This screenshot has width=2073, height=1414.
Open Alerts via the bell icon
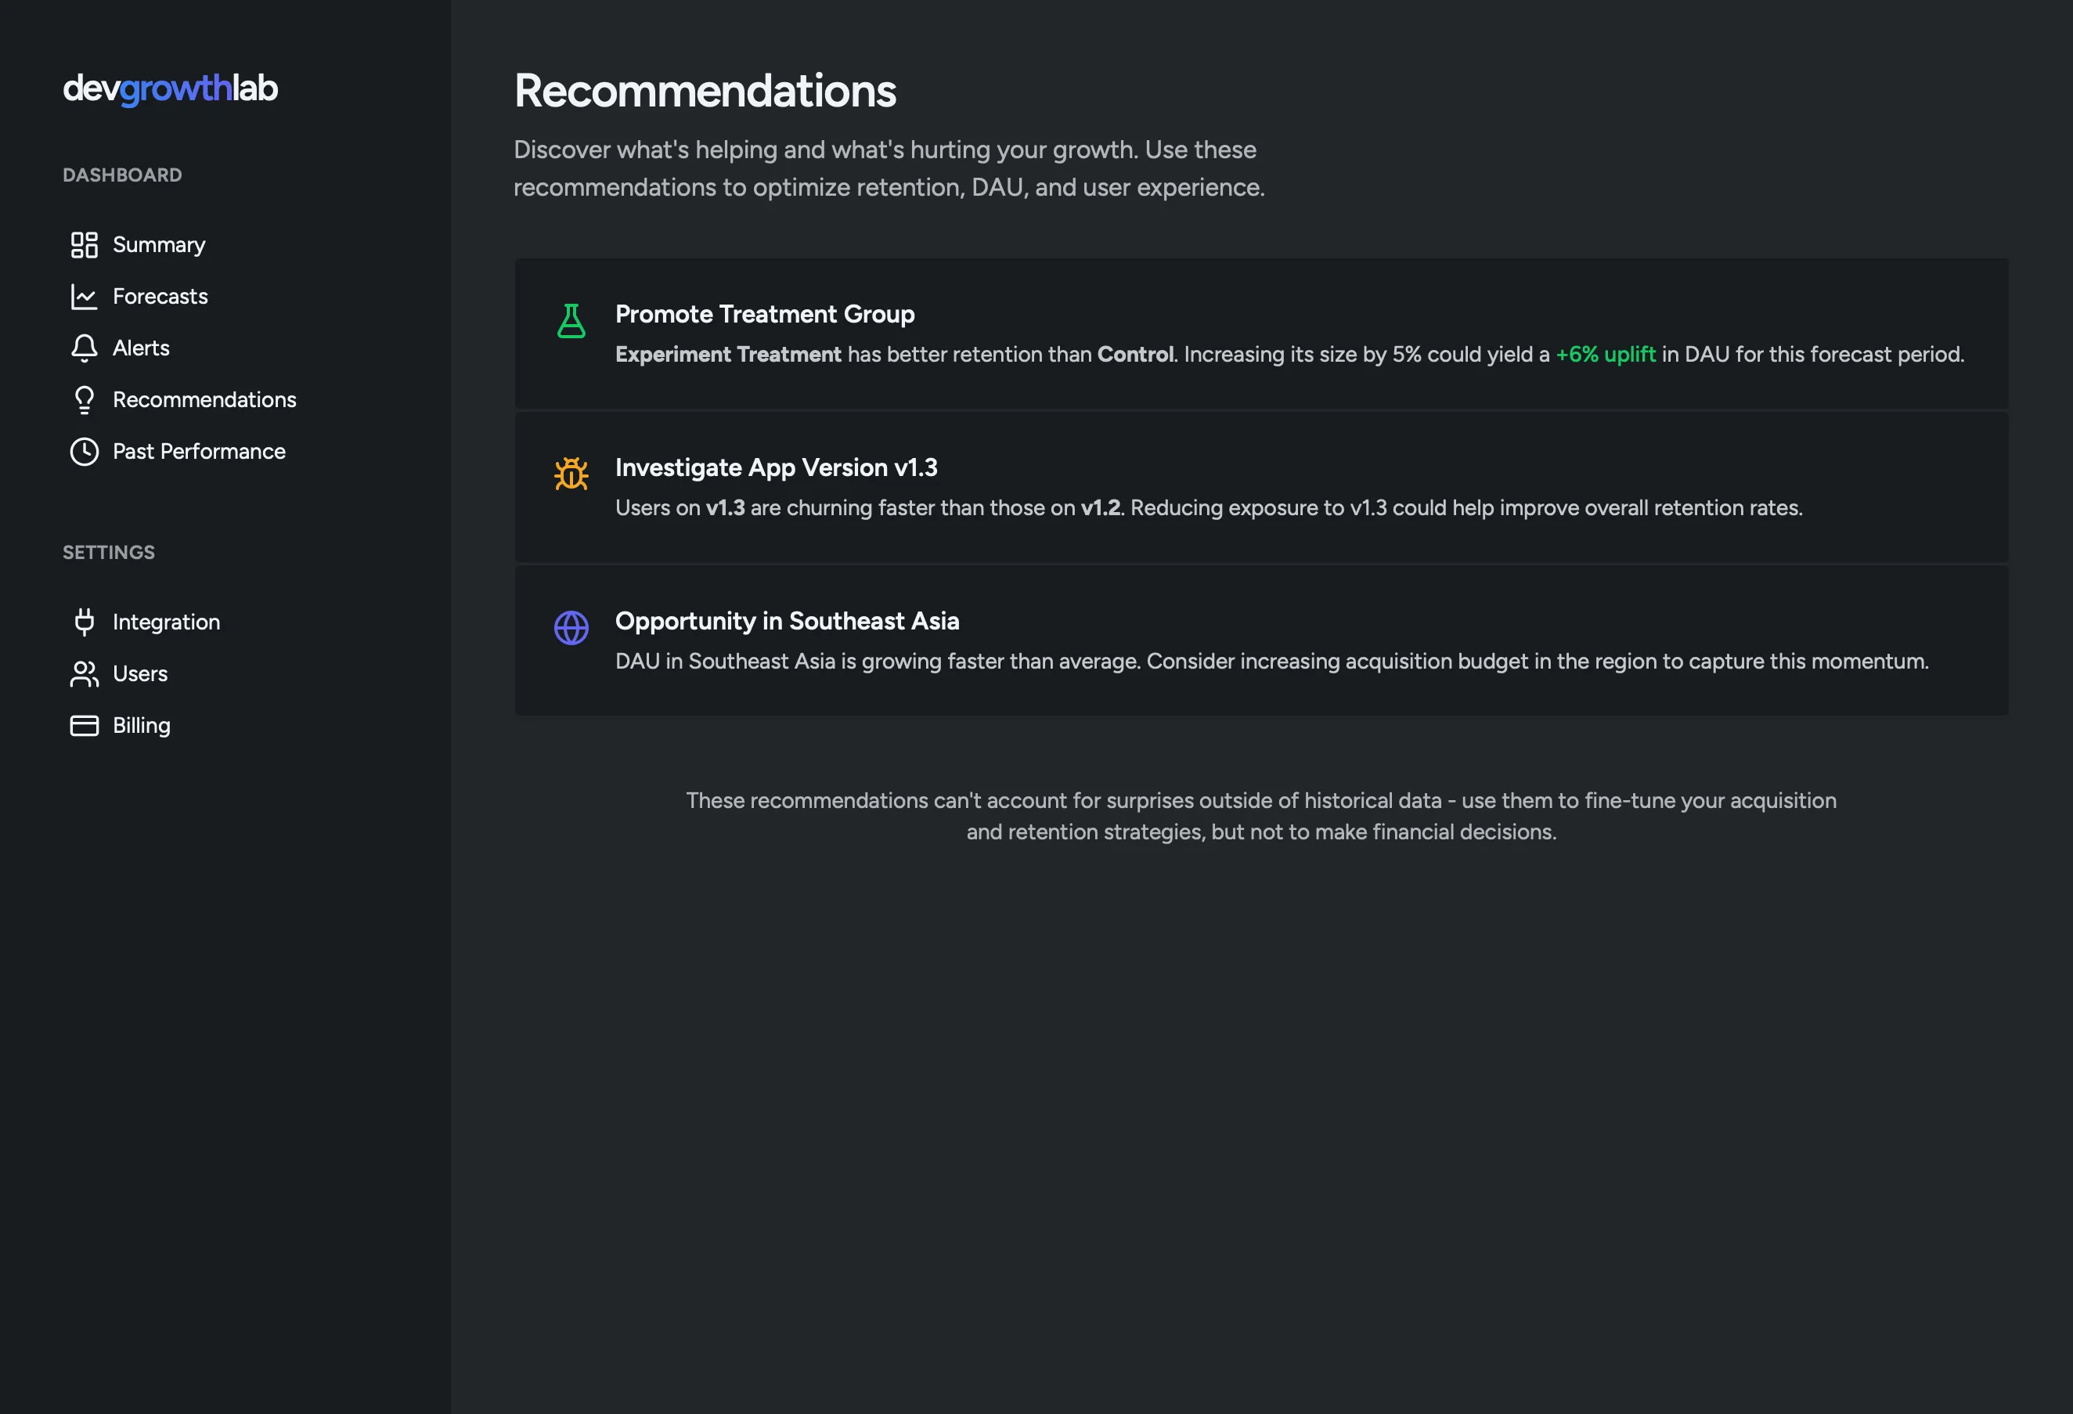(84, 348)
